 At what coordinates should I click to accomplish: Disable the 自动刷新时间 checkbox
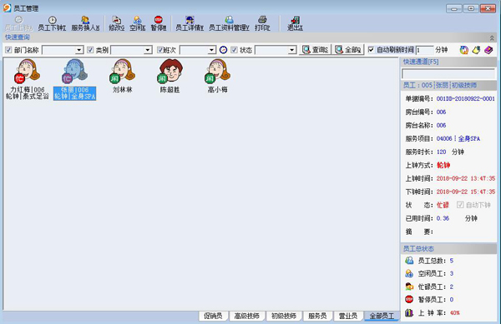tap(372, 50)
